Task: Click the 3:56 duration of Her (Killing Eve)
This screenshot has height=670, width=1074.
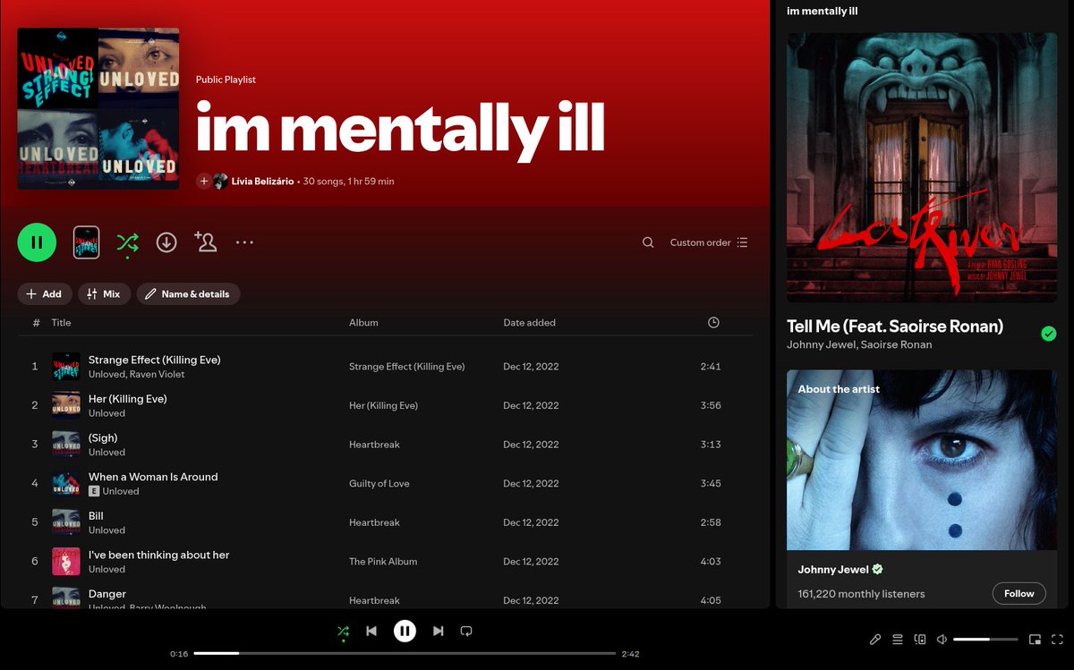Action: [711, 405]
